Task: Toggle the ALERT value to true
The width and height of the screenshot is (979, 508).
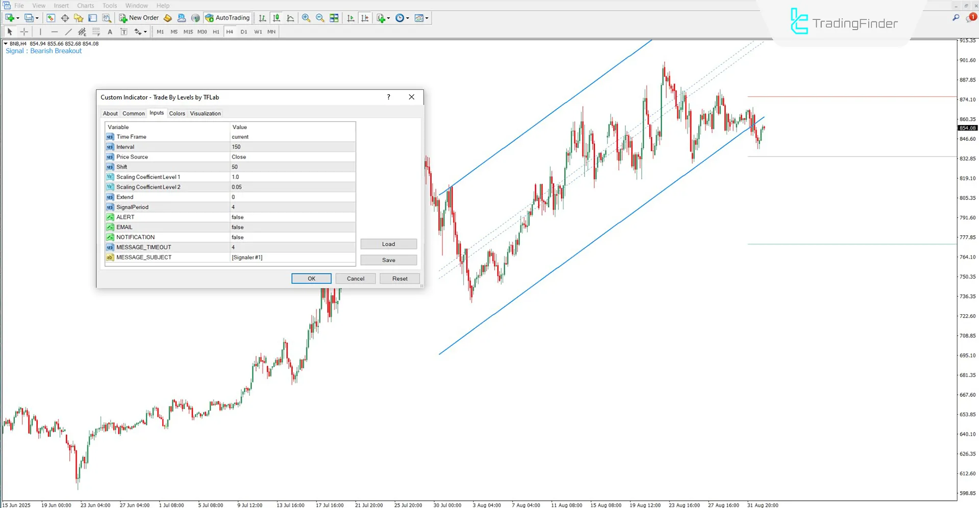Action: click(293, 217)
